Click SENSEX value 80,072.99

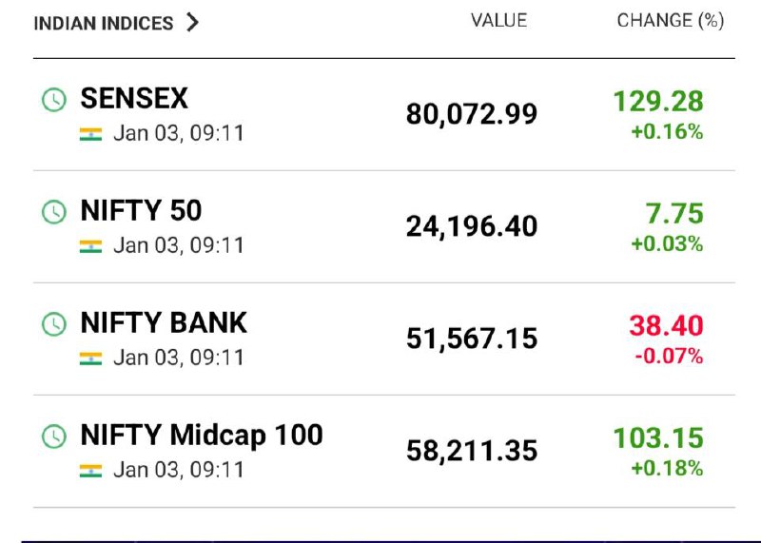(472, 114)
